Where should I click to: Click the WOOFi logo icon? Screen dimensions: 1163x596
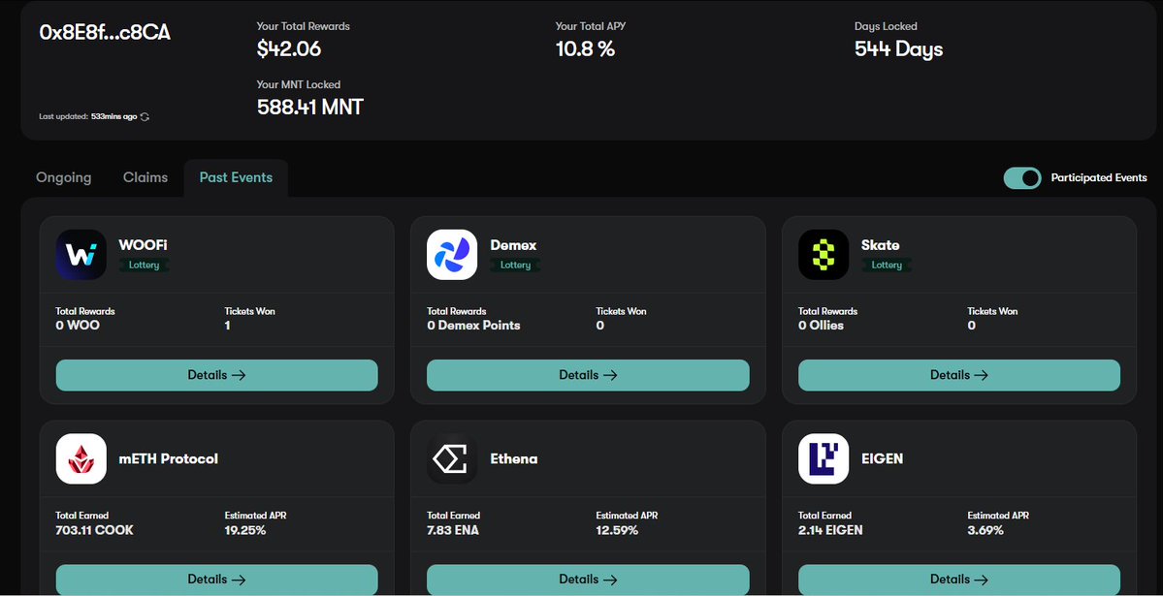81,254
